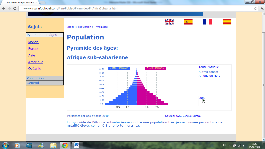Launch Windows Media Player from taskbar
The width and height of the screenshot is (265, 149).
click(x=17, y=145)
